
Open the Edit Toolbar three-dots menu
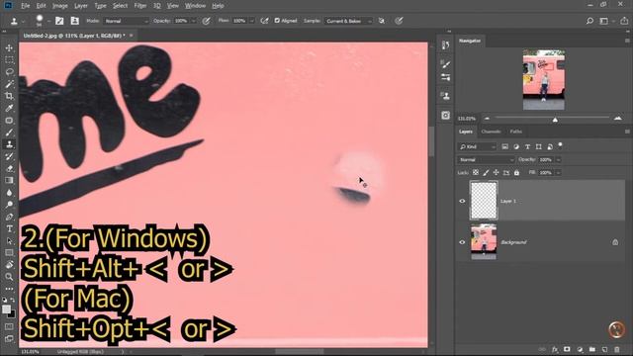click(x=9, y=289)
